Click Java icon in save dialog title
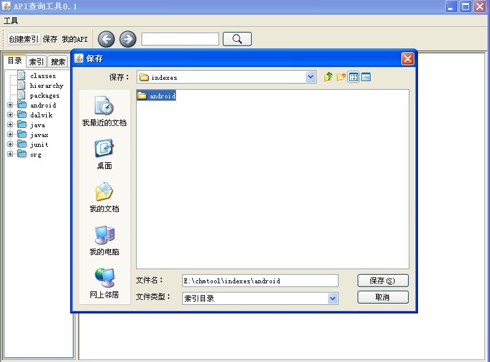 (79, 58)
